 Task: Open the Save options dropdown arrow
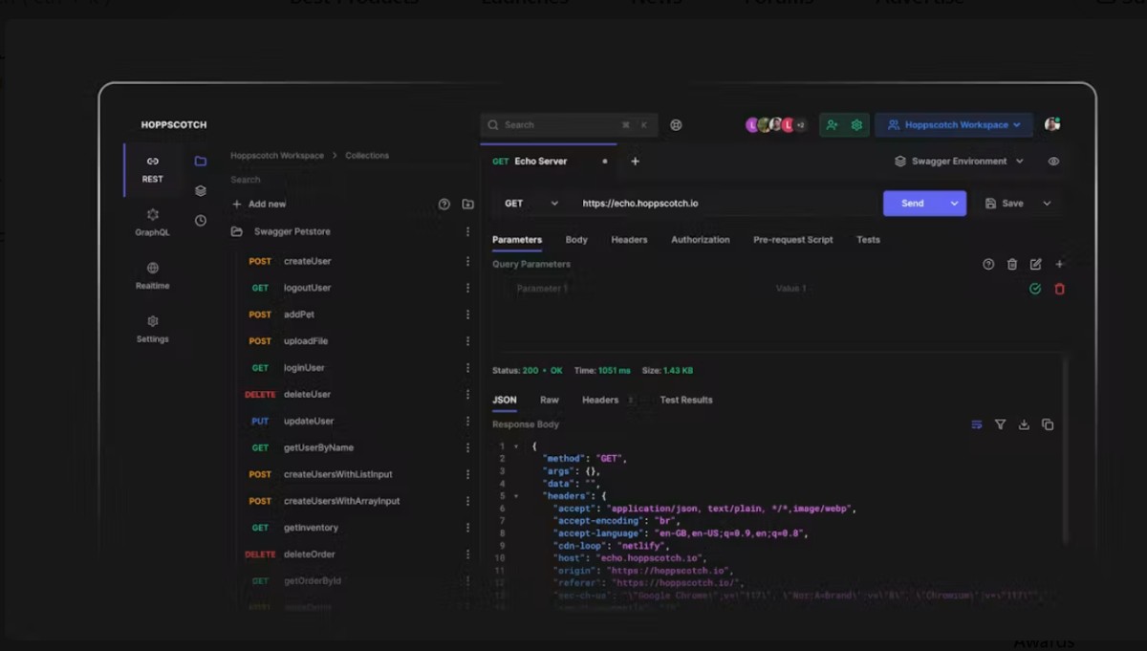(1047, 204)
